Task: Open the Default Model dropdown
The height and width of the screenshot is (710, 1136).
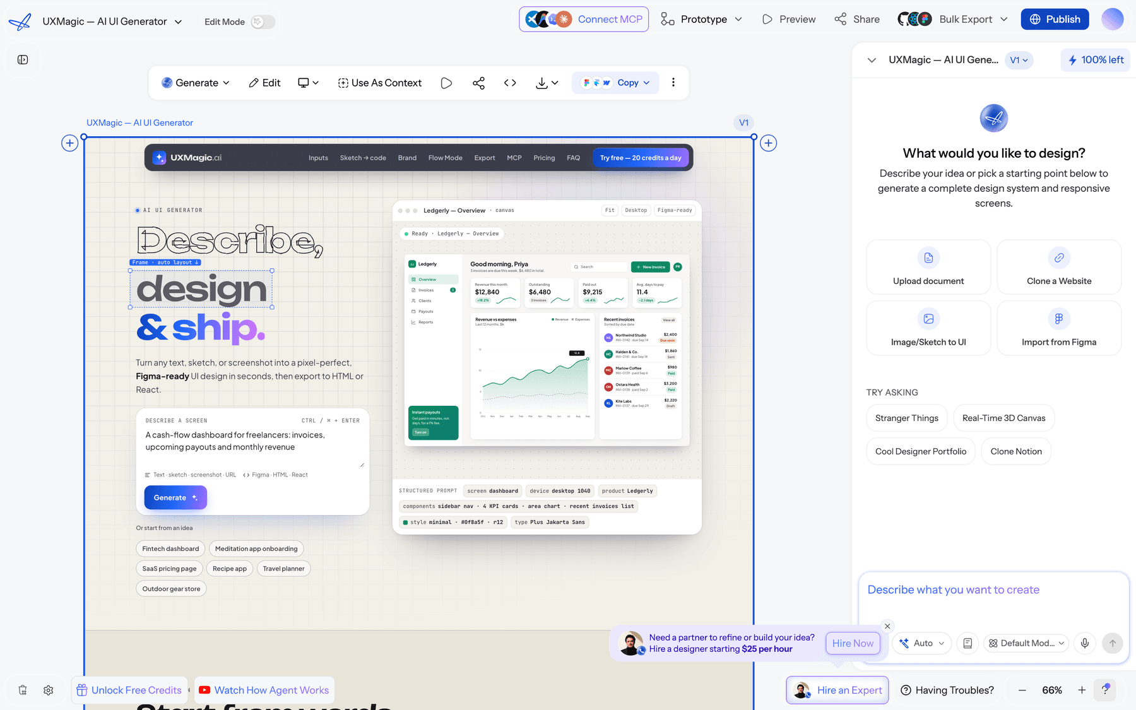Action: click(1026, 643)
